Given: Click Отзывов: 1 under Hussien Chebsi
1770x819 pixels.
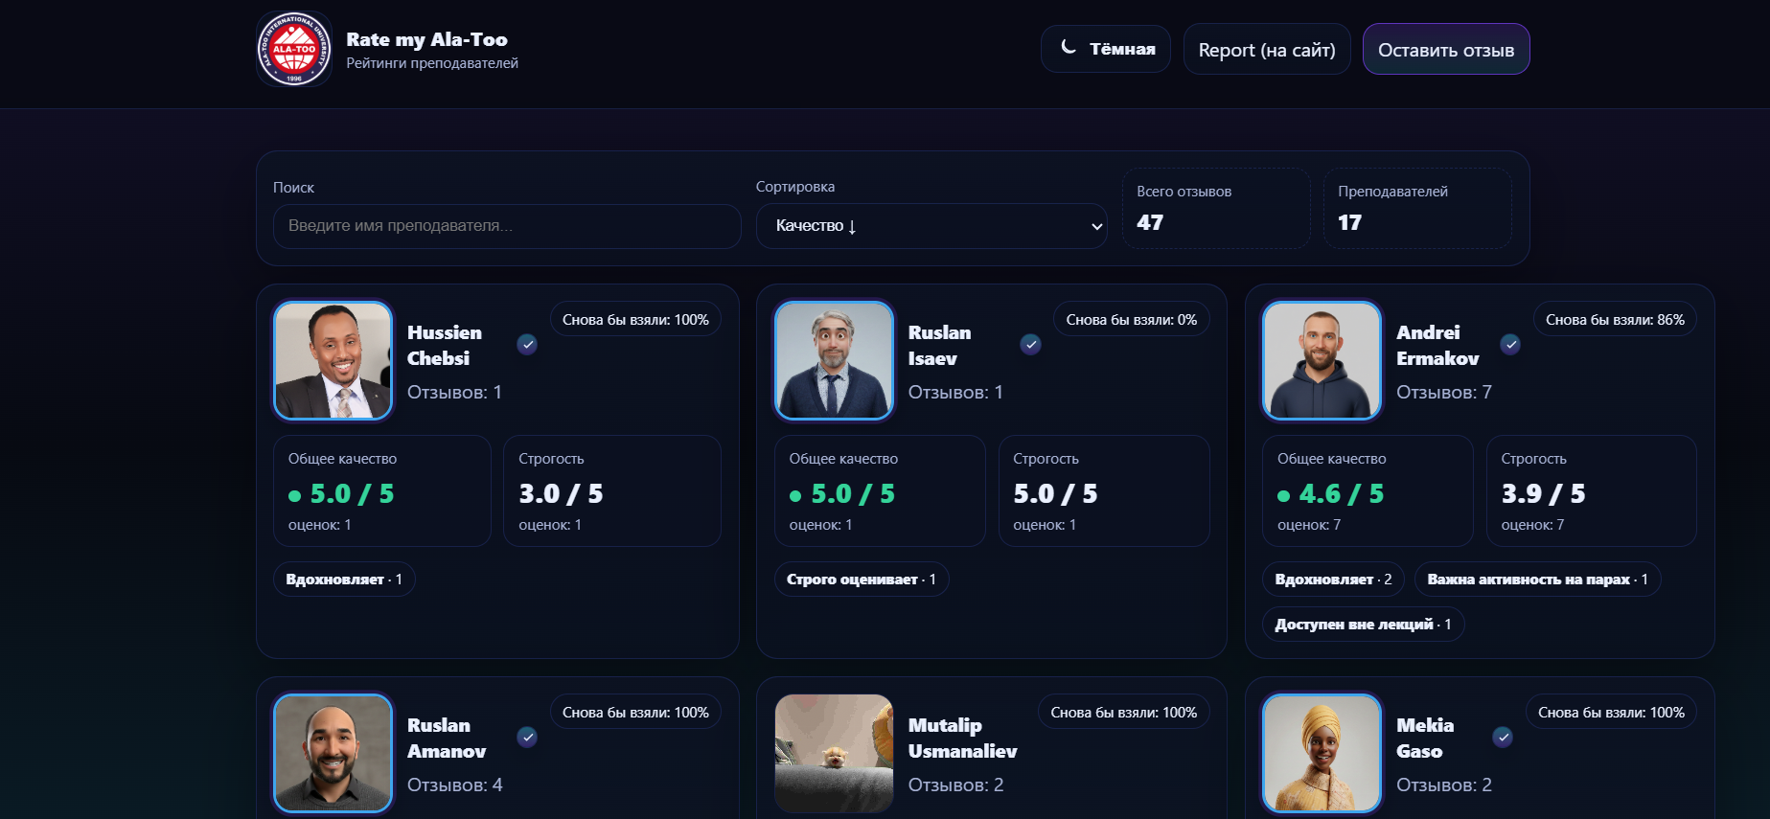Looking at the screenshot, I should [454, 393].
